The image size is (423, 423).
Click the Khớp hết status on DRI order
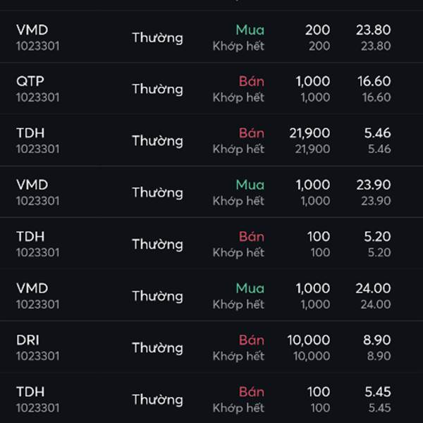238,356
